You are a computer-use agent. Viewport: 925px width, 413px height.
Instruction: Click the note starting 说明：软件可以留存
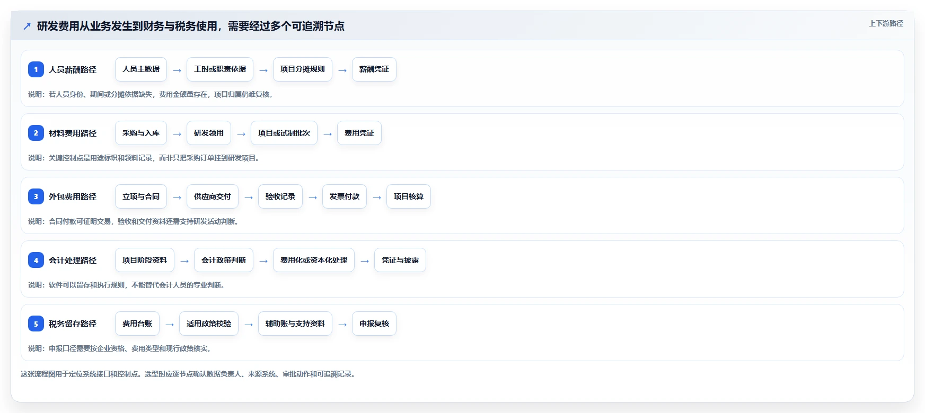click(126, 285)
